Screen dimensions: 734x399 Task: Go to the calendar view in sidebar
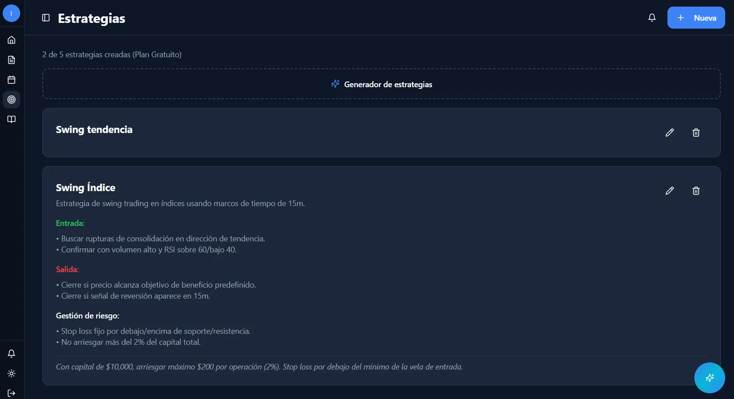[11, 80]
